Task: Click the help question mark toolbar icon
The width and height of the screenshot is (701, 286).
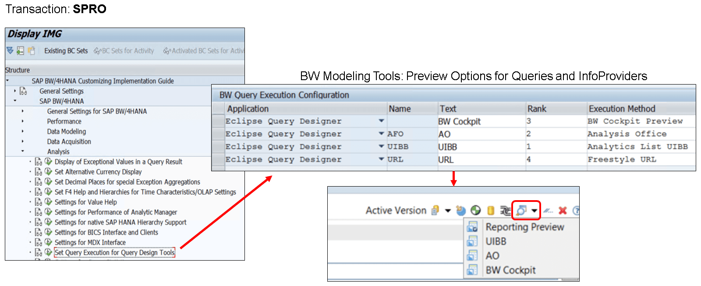Action: tap(576, 211)
